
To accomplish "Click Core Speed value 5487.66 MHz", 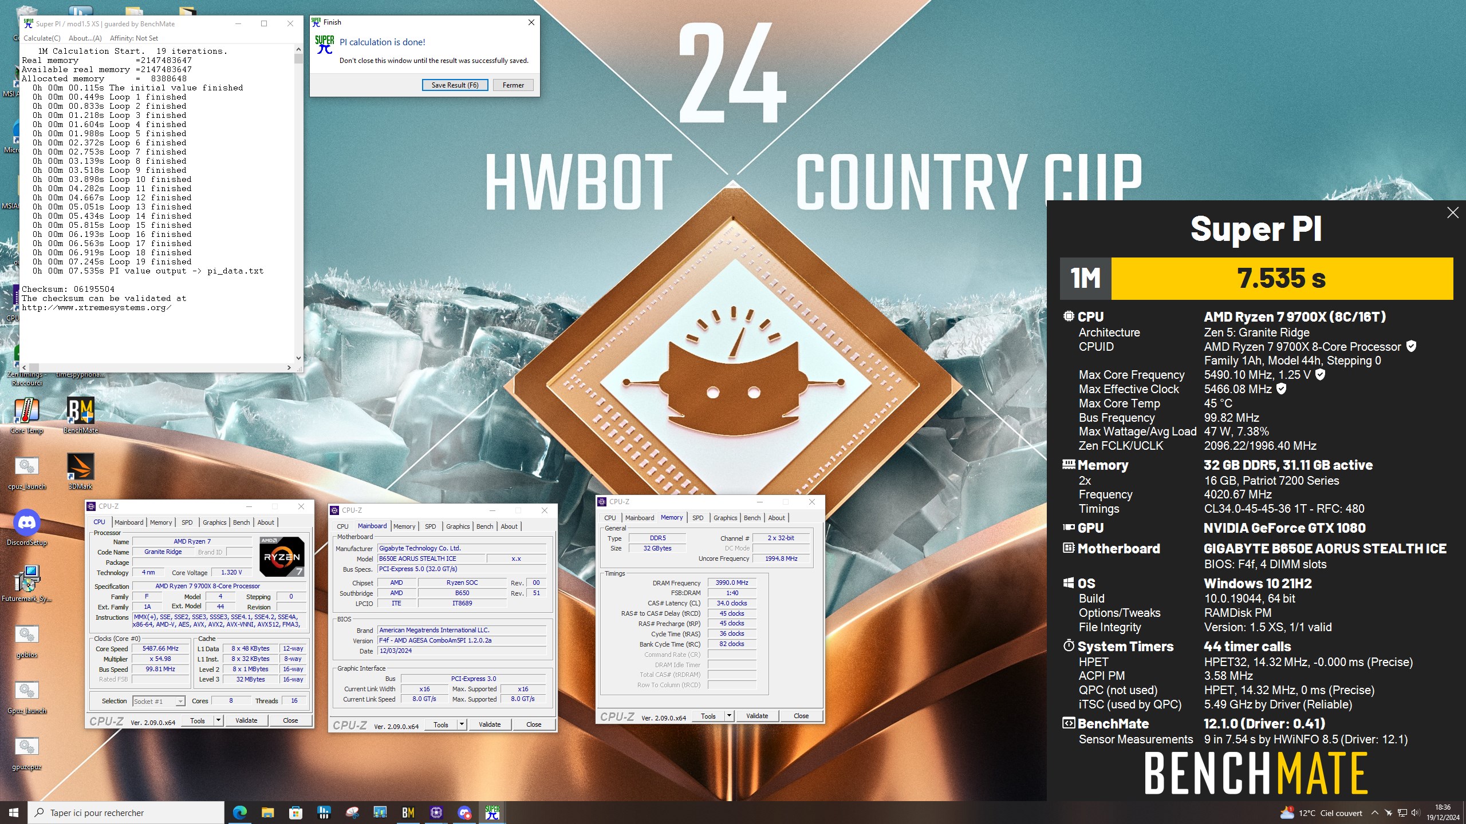I will click(x=160, y=649).
